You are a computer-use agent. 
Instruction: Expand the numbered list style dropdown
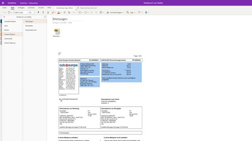[88, 13]
